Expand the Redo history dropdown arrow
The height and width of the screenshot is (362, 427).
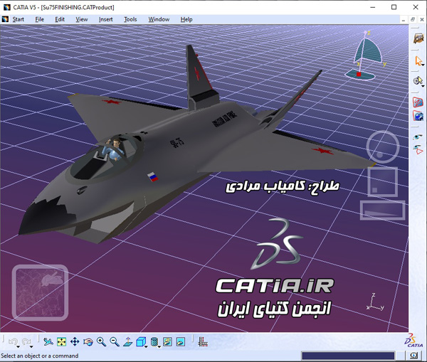point(31,347)
